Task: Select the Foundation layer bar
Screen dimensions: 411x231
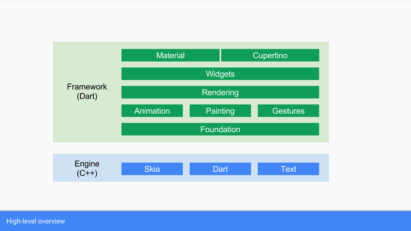Action: pos(220,129)
